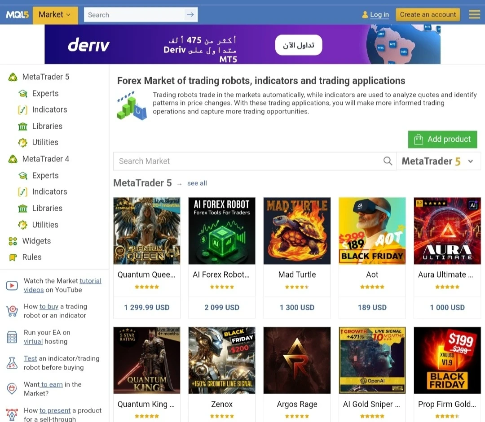Viewport: 485px width, 422px height.
Task: Select the Widgets icon in the sidebar
Action: coord(13,241)
